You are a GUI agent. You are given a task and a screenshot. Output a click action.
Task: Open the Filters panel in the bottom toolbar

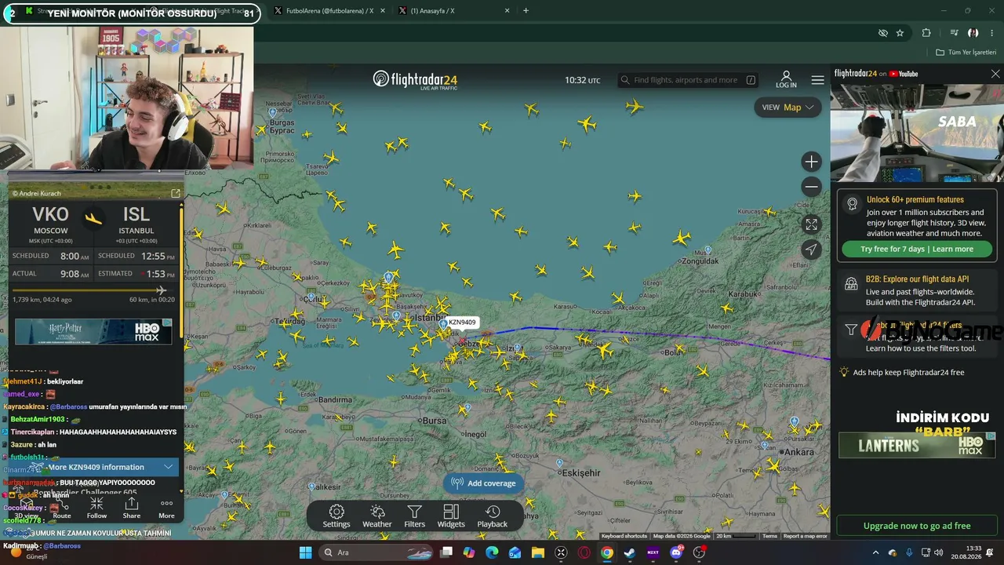point(415,516)
